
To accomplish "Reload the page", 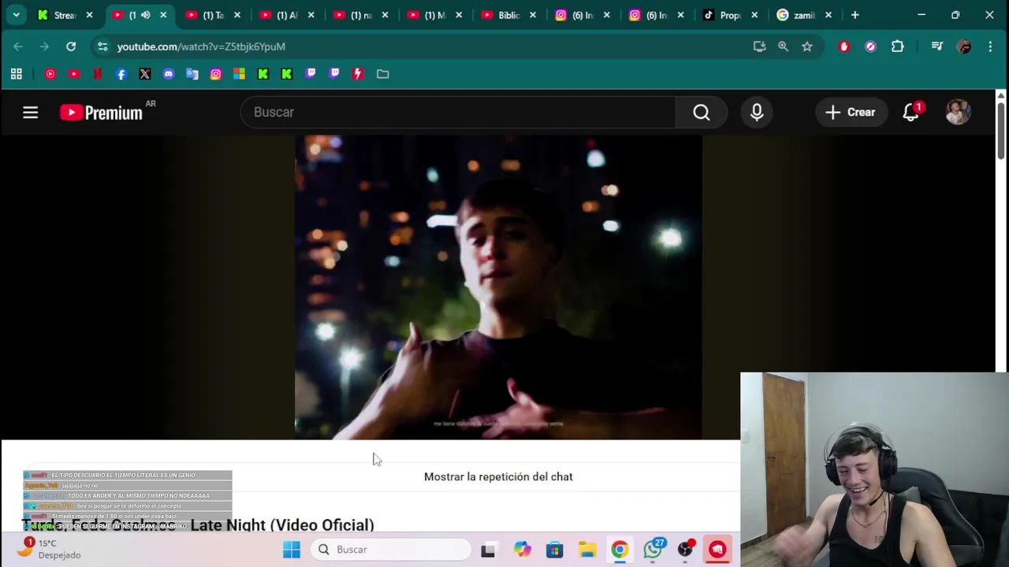I will coord(71,46).
